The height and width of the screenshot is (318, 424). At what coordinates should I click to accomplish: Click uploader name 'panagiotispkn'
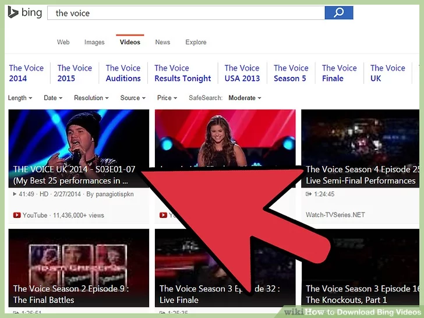click(115, 194)
